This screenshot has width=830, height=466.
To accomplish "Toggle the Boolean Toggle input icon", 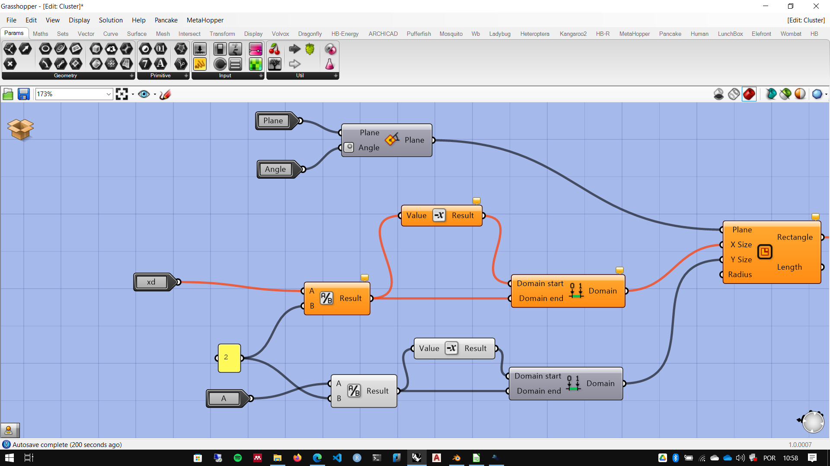I will click(220, 49).
